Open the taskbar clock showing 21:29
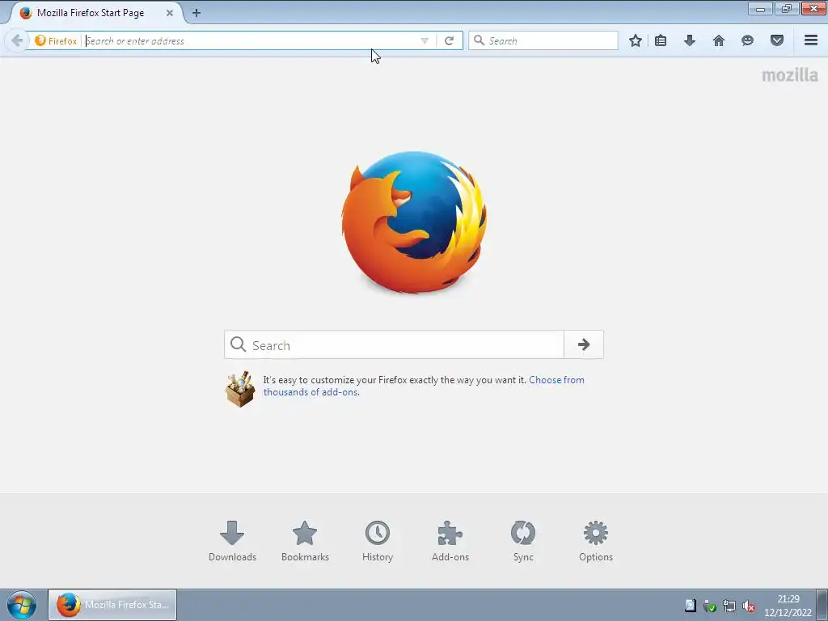Image resolution: width=828 pixels, height=621 pixels. [x=788, y=606]
